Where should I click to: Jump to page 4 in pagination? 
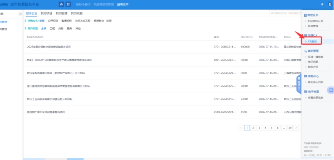[x=265, y=128]
